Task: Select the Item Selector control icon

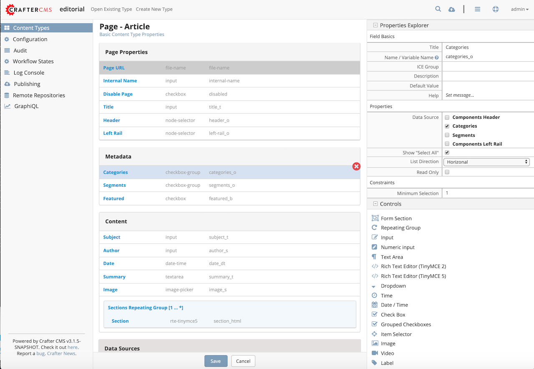Action: (375, 334)
